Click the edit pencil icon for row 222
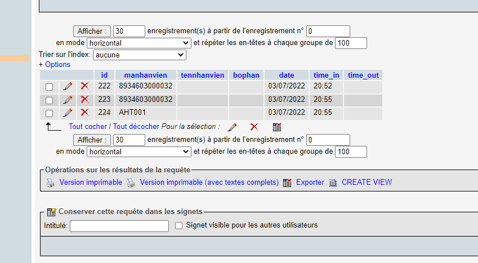The width and height of the screenshot is (478, 263). click(68, 86)
